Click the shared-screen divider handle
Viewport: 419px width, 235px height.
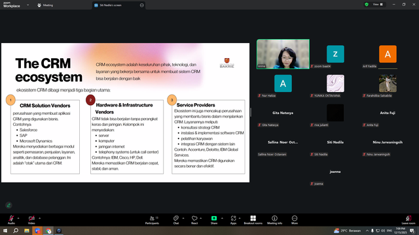click(251, 112)
